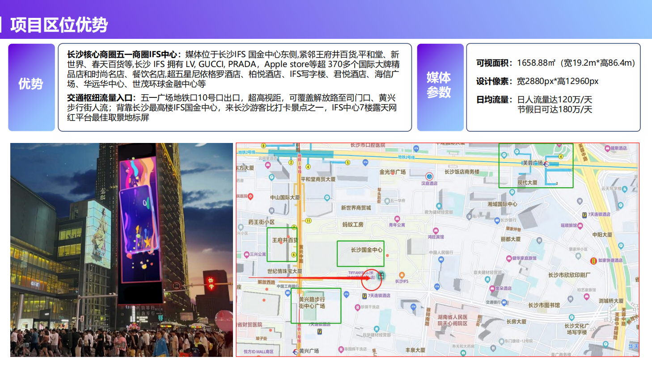
Task: Click the 长沙国金中心 map label
Action: tap(367, 250)
